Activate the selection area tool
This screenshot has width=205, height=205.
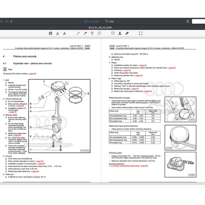click(x=141, y=33)
